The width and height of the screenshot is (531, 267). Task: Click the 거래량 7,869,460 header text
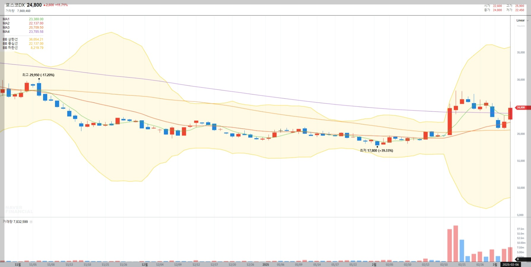click(18, 11)
